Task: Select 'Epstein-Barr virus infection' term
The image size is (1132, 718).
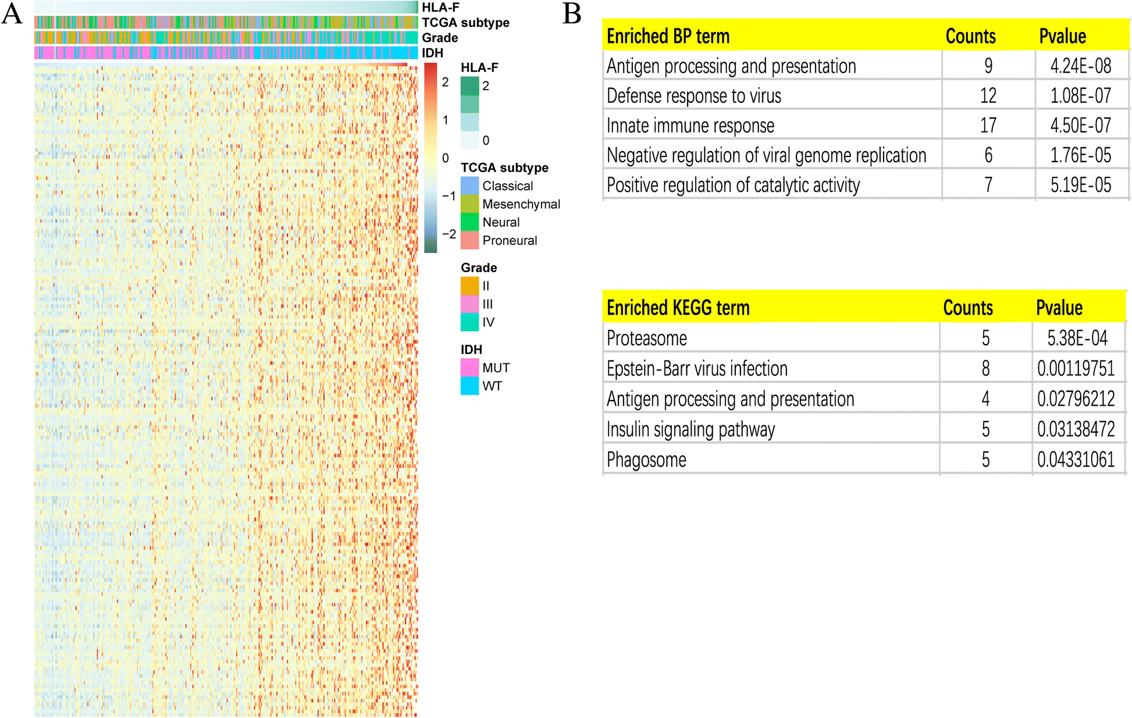Action: (697, 369)
